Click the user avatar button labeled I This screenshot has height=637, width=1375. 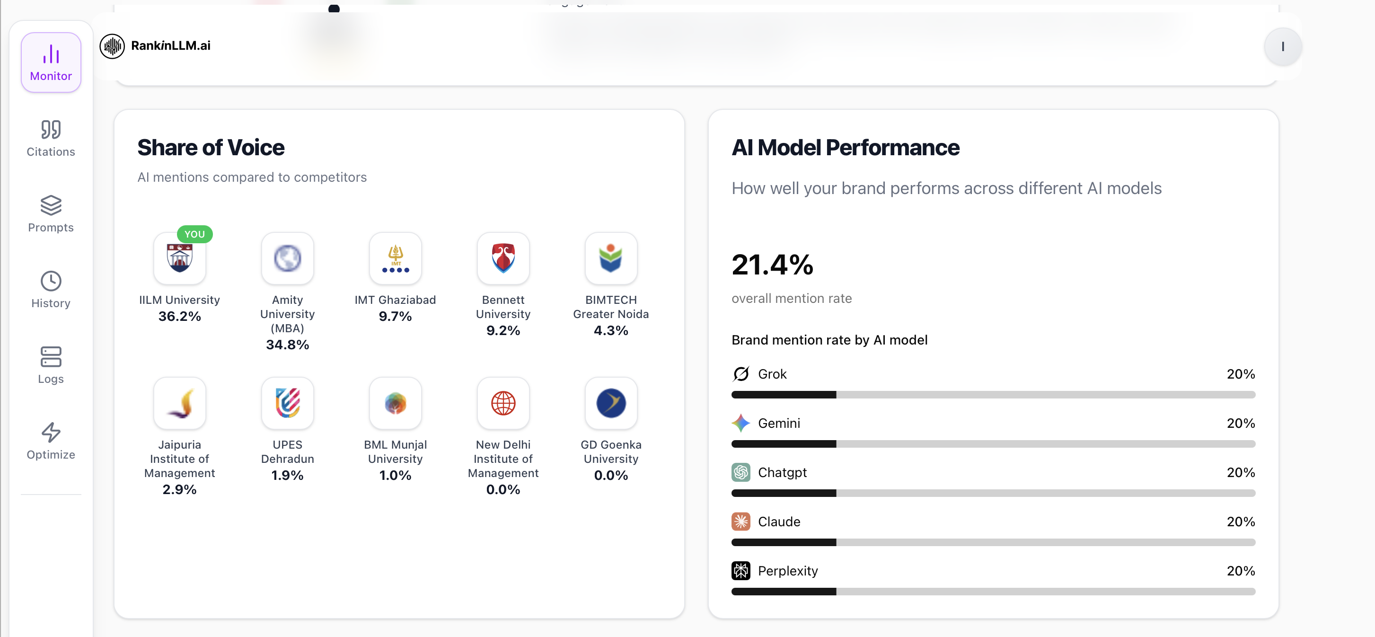coord(1282,46)
